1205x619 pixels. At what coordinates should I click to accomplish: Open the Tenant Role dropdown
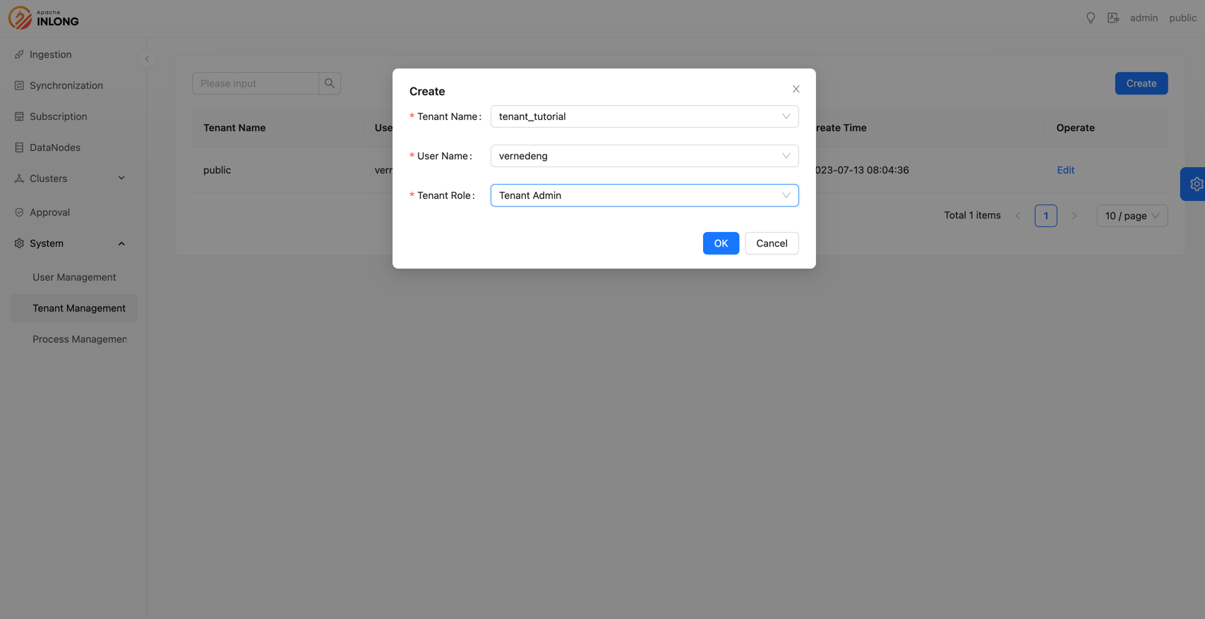644,195
